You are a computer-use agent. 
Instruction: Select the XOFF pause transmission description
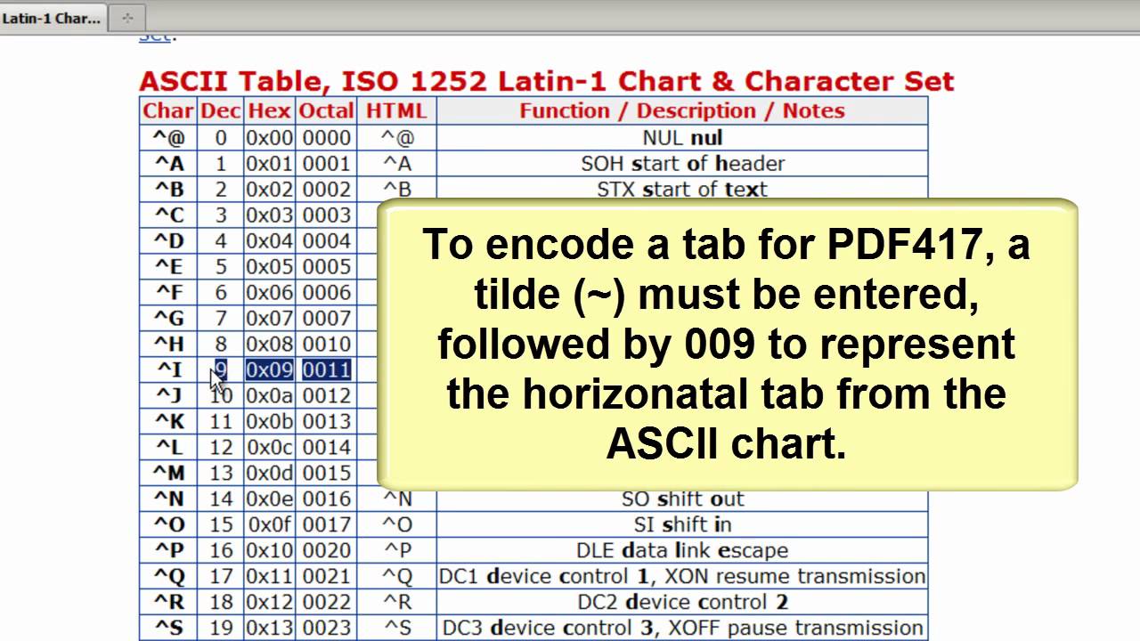(682, 628)
